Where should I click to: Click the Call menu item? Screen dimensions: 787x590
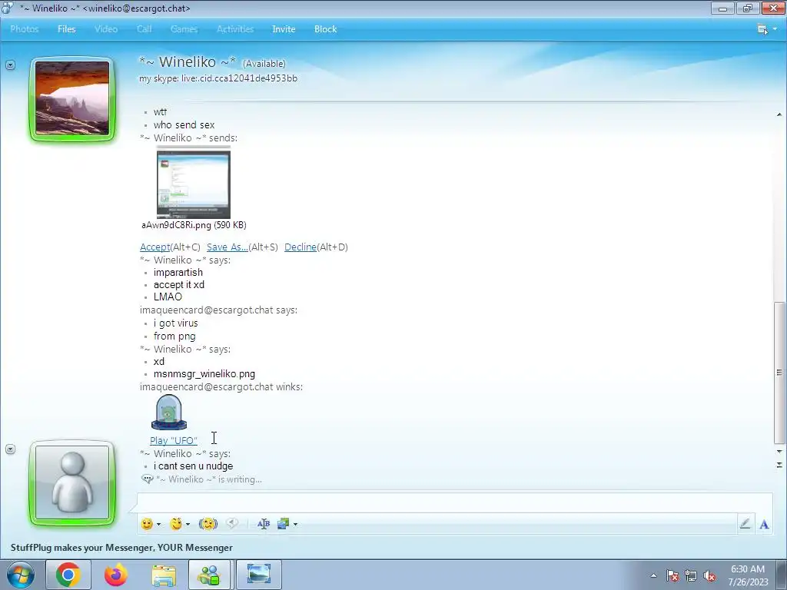tap(144, 29)
